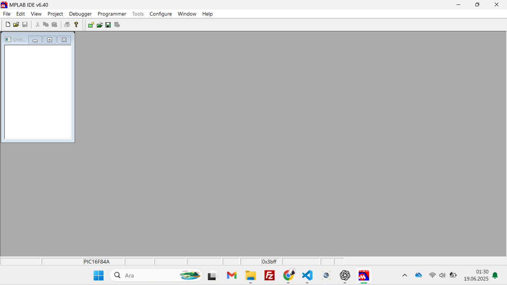The image size is (507, 285).
Task: Click inside the Untitled editor text area
Action: [x=38, y=92]
